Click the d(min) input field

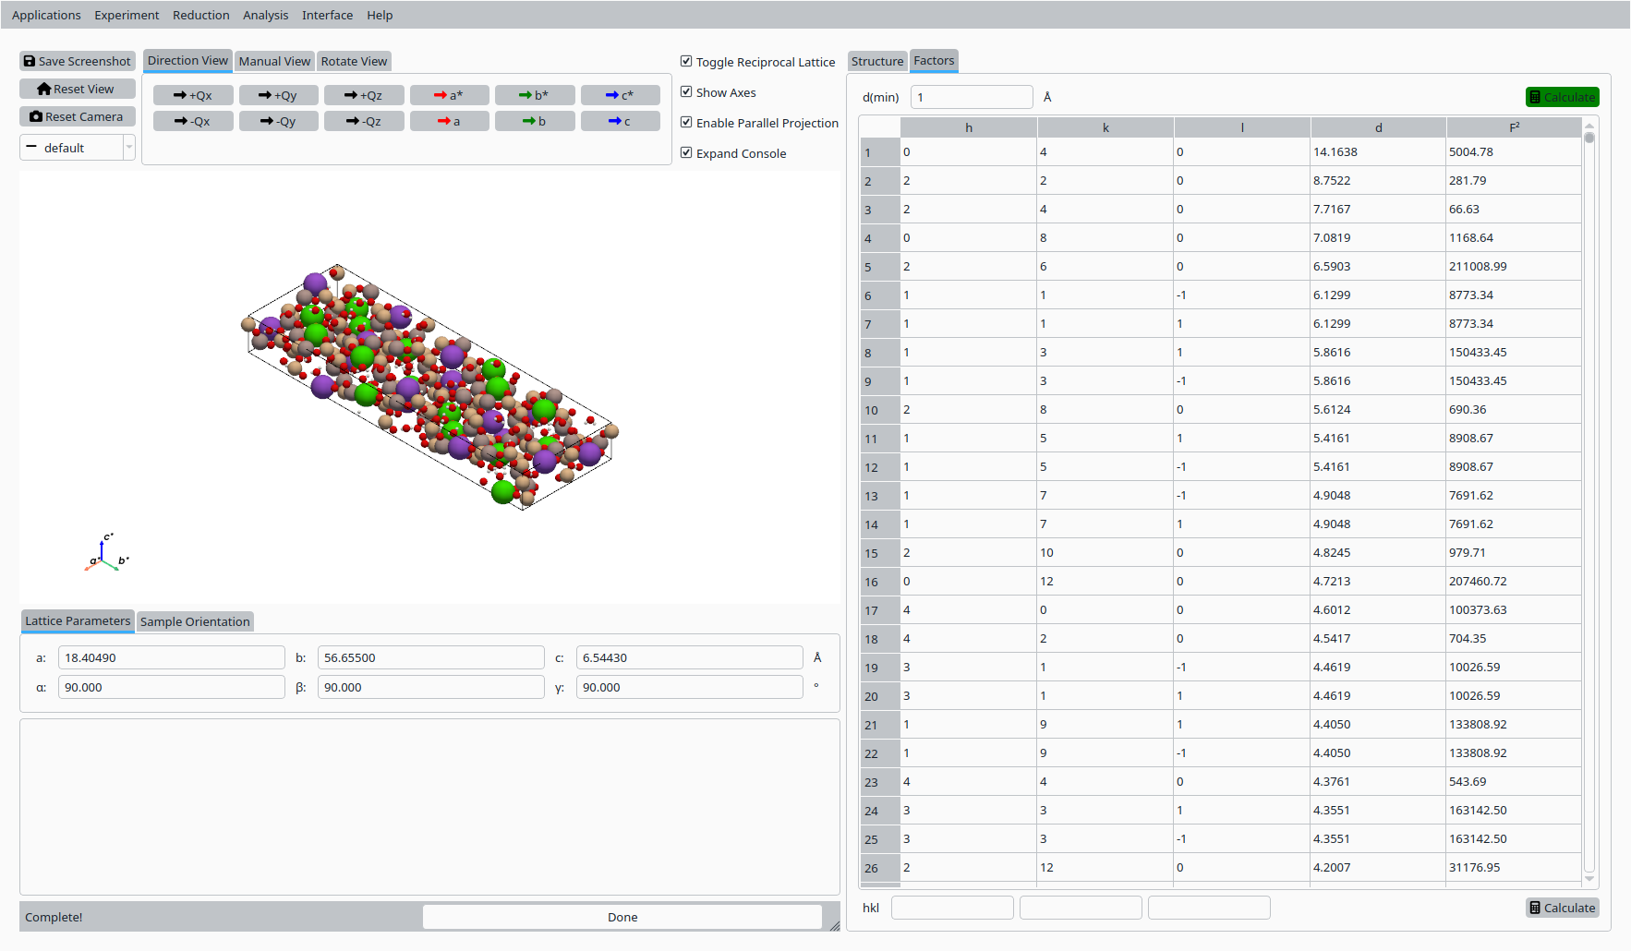972,96
